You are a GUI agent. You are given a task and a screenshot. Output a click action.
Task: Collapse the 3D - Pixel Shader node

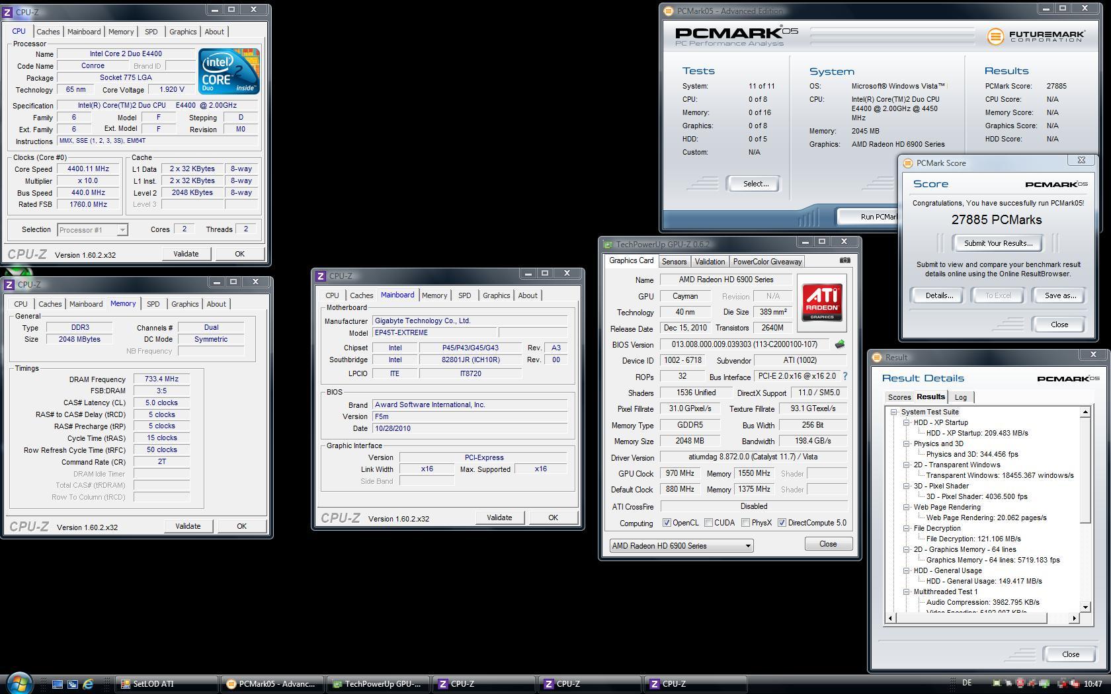tap(907, 486)
